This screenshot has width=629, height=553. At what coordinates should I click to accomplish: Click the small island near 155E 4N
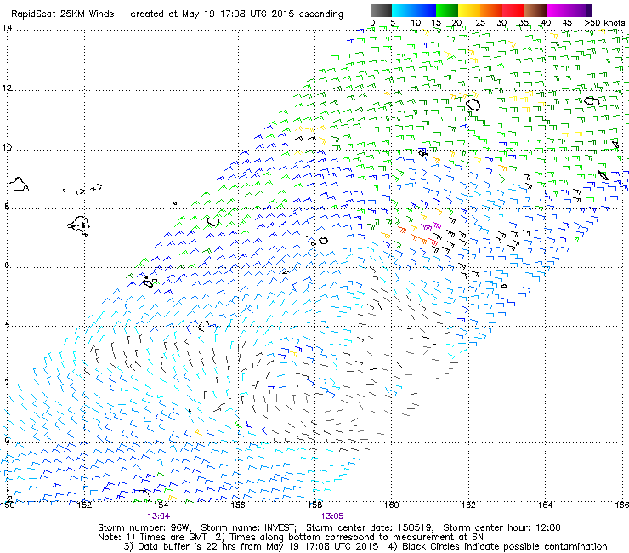[x=204, y=325]
